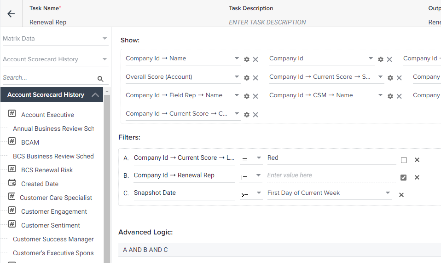
Task: Select BCS Renewal Risk in field list
Action: [47, 170]
